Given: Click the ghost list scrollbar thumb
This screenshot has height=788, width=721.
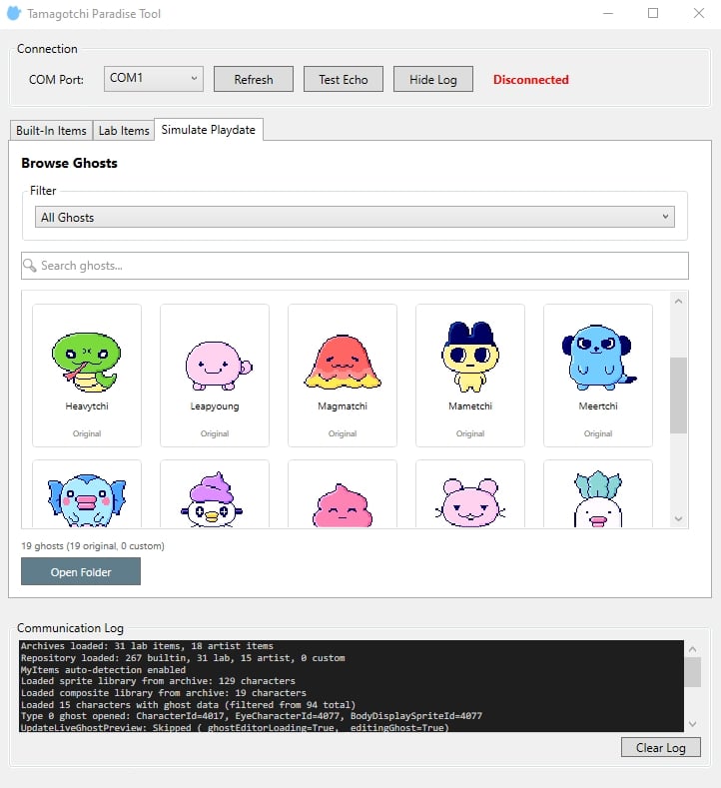Looking at the screenshot, I should coord(678,395).
